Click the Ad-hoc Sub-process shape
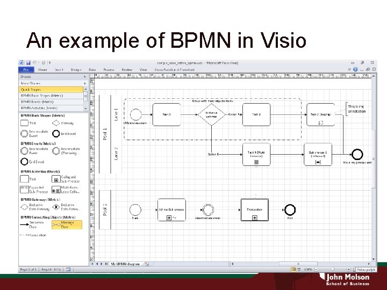 pyautogui.click(x=171, y=210)
